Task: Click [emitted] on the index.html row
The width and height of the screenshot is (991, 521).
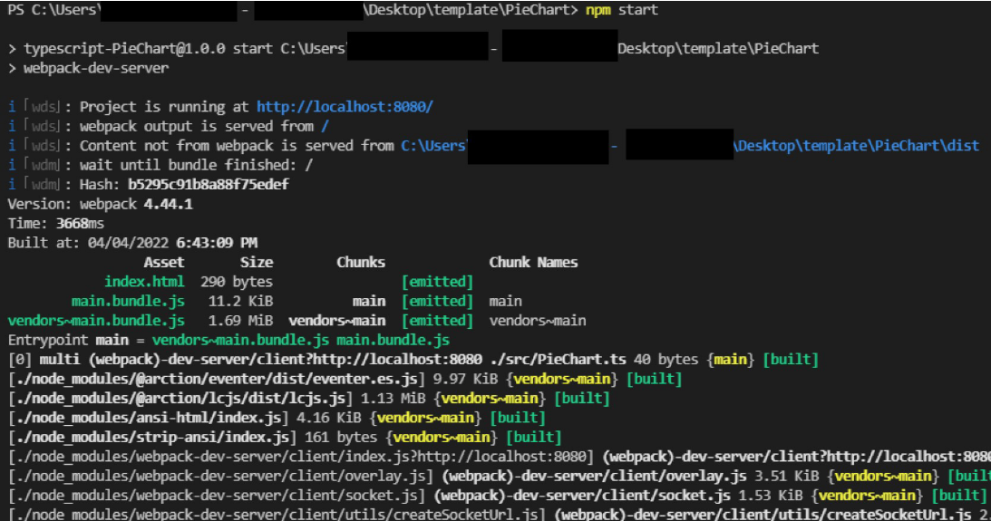Action: click(437, 282)
